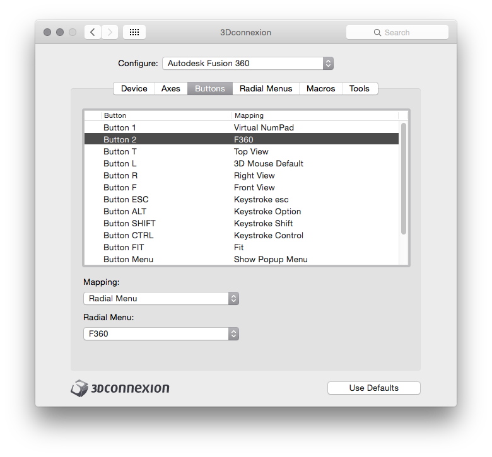Click the 3Dconnexion logo
The height and width of the screenshot is (457, 492).
[120, 388]
